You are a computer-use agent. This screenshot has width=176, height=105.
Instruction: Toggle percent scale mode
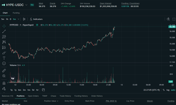tap(164, 90)
